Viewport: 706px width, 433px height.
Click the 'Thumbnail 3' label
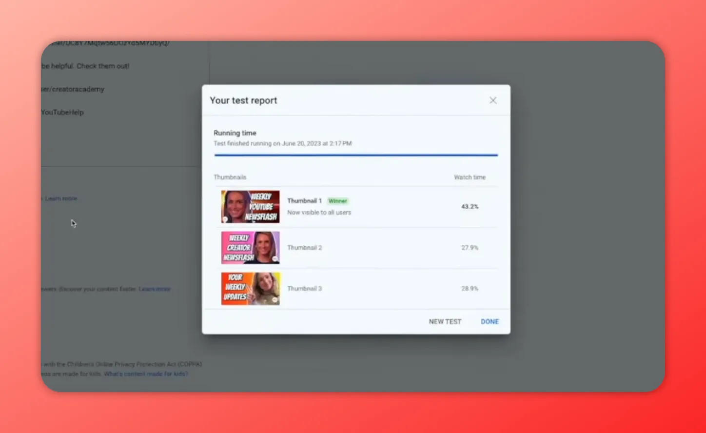(304, 289)
